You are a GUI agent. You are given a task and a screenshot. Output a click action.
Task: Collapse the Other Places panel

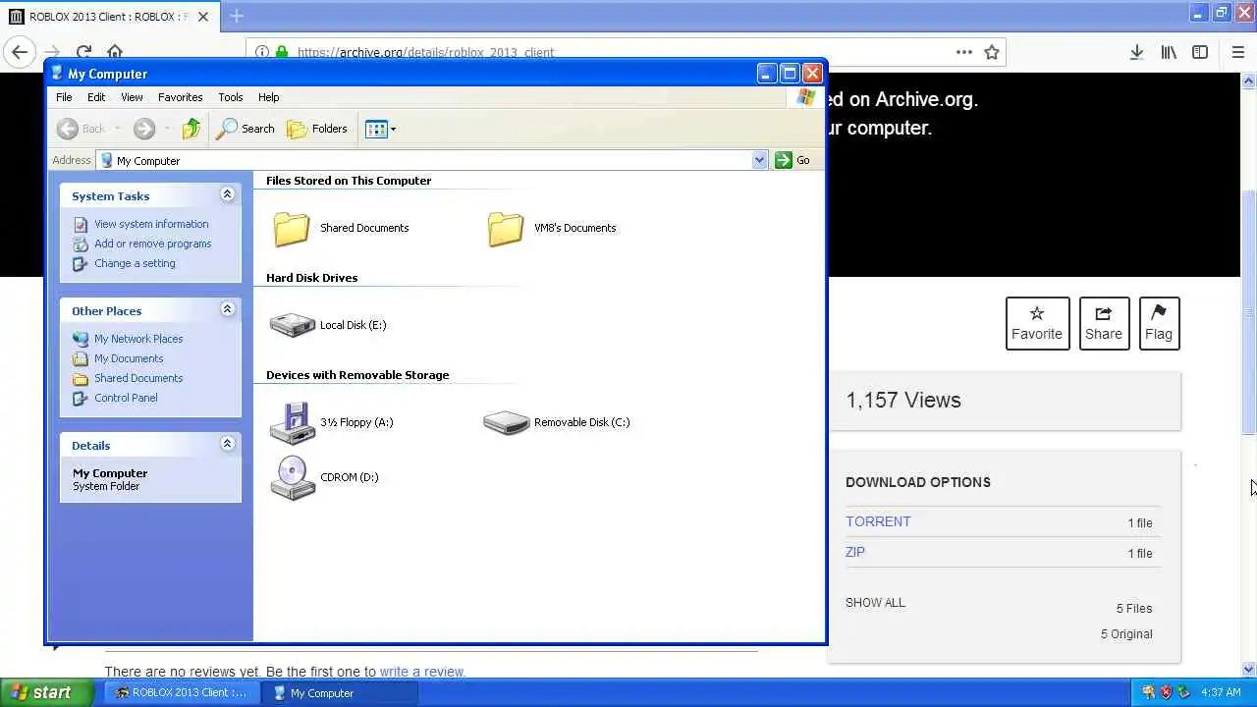click(227, 309)
